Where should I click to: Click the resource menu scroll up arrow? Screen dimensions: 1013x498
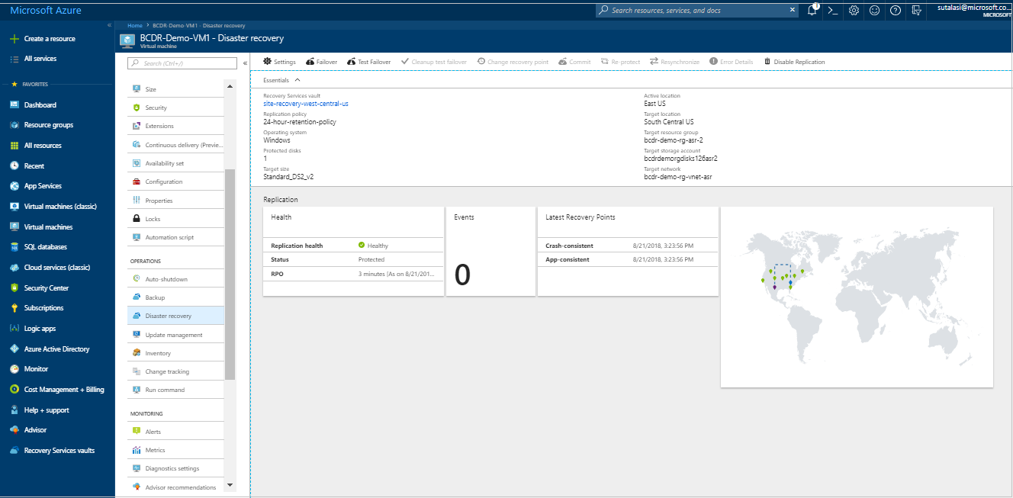[x=230, y=86]
